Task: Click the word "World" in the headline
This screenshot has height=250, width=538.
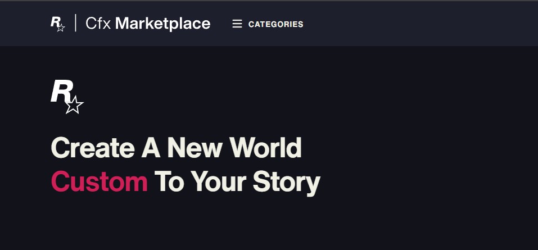Action: 265,148
